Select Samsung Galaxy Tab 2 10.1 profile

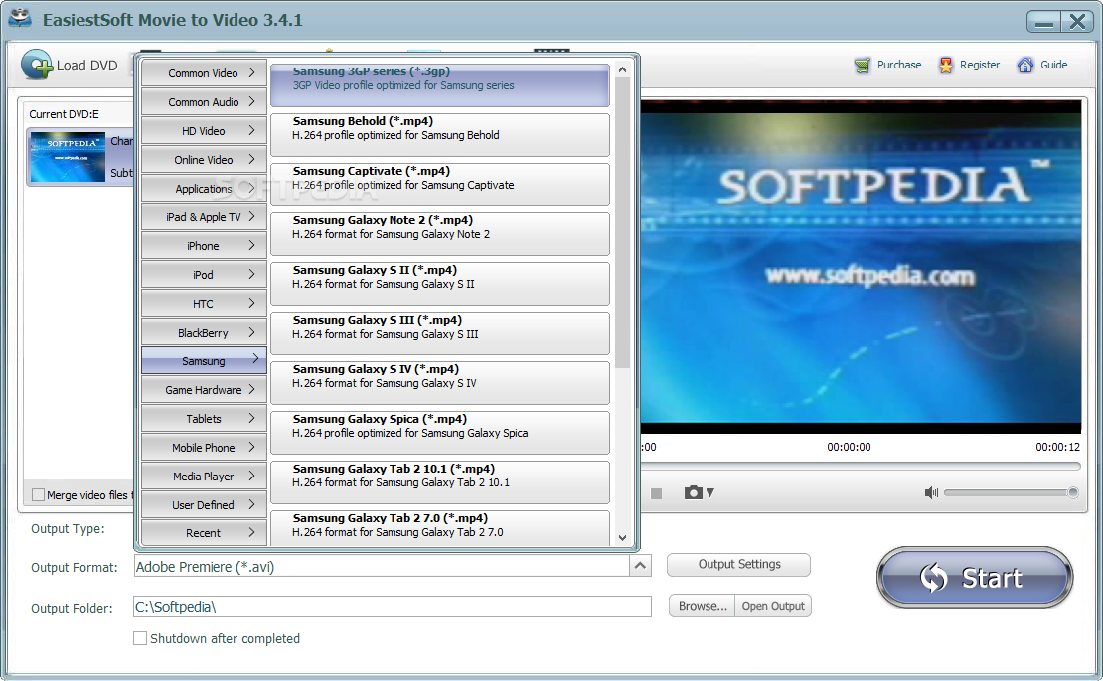440,482
